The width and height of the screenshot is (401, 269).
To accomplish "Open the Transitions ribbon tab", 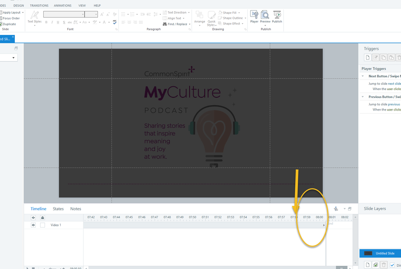I will (39, 6).
